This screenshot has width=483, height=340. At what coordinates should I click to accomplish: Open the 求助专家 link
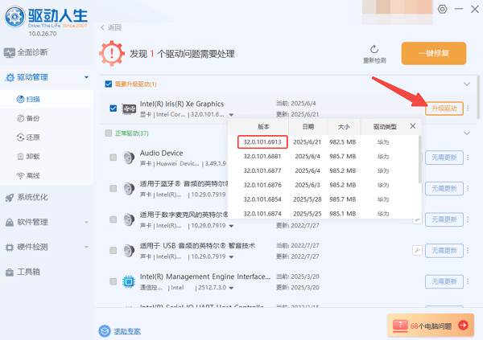point(127,331)
